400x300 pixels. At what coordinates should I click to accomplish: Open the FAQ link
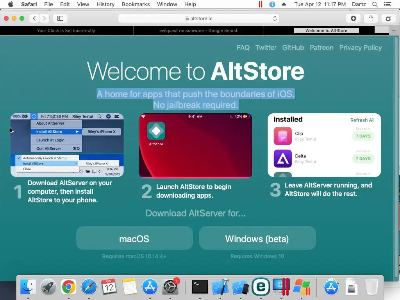[x=243, y=48]
